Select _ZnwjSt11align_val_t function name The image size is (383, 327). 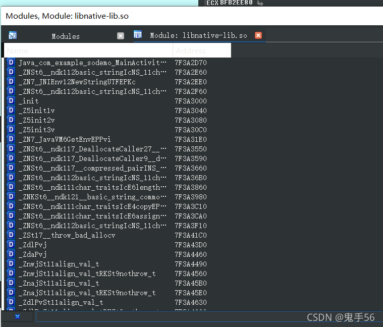point(59,264)
